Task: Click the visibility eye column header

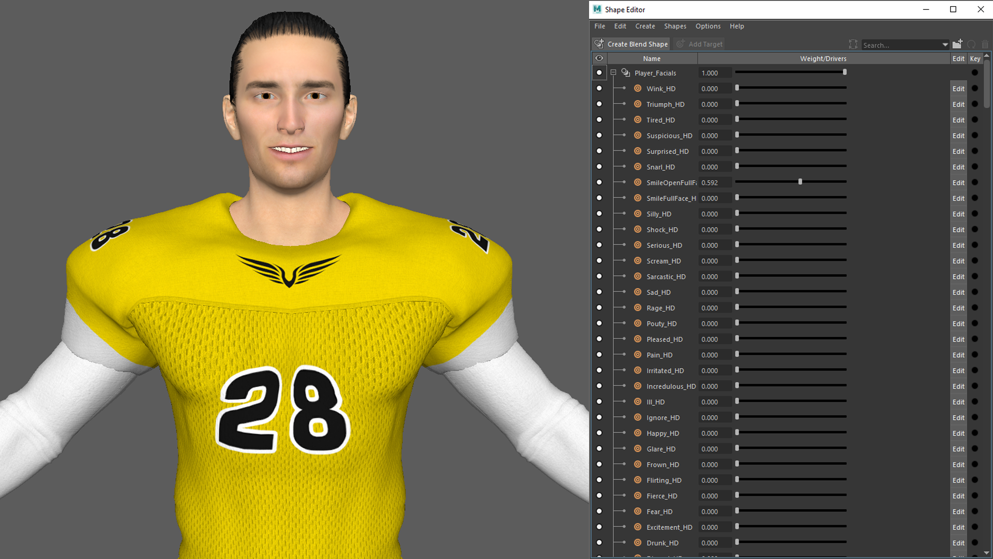Action: (599, 58)
